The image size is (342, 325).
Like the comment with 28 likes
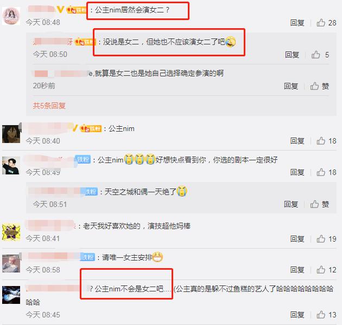point(326,23)
